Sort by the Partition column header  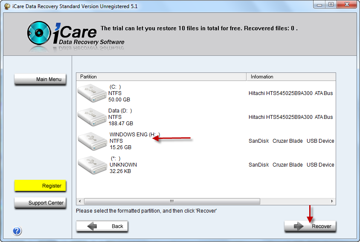[x=161, y=77]
